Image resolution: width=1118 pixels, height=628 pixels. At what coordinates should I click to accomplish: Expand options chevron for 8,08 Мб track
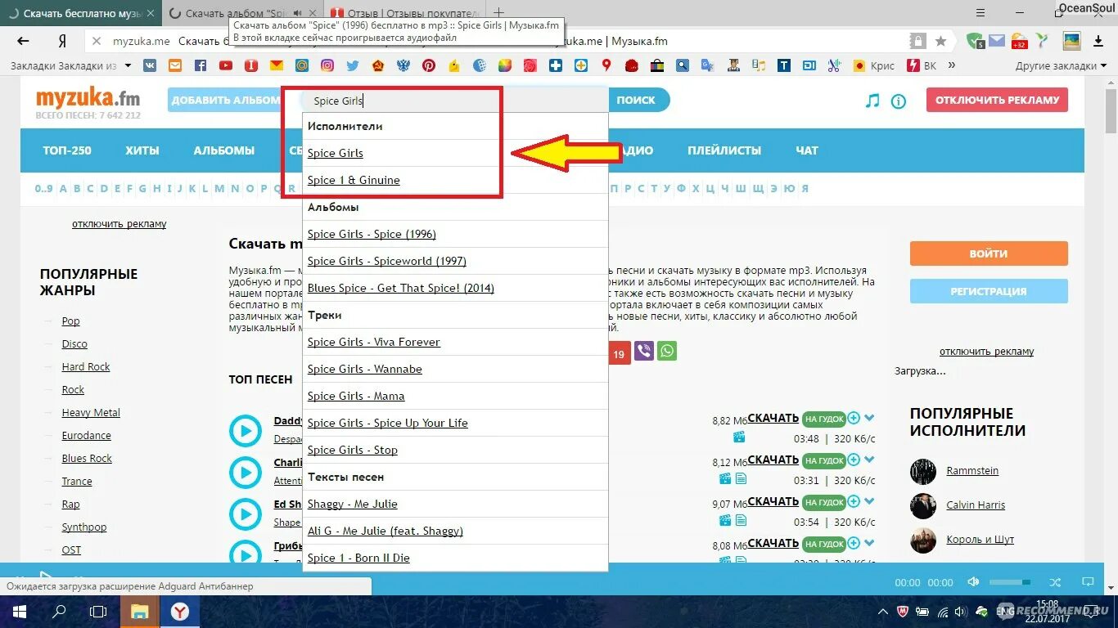point(869,543)
